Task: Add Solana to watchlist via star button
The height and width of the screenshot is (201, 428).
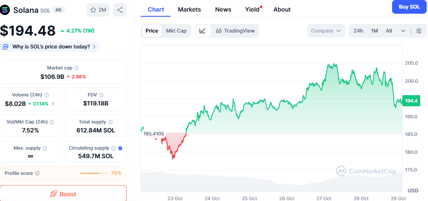Action: coord(98,10)
